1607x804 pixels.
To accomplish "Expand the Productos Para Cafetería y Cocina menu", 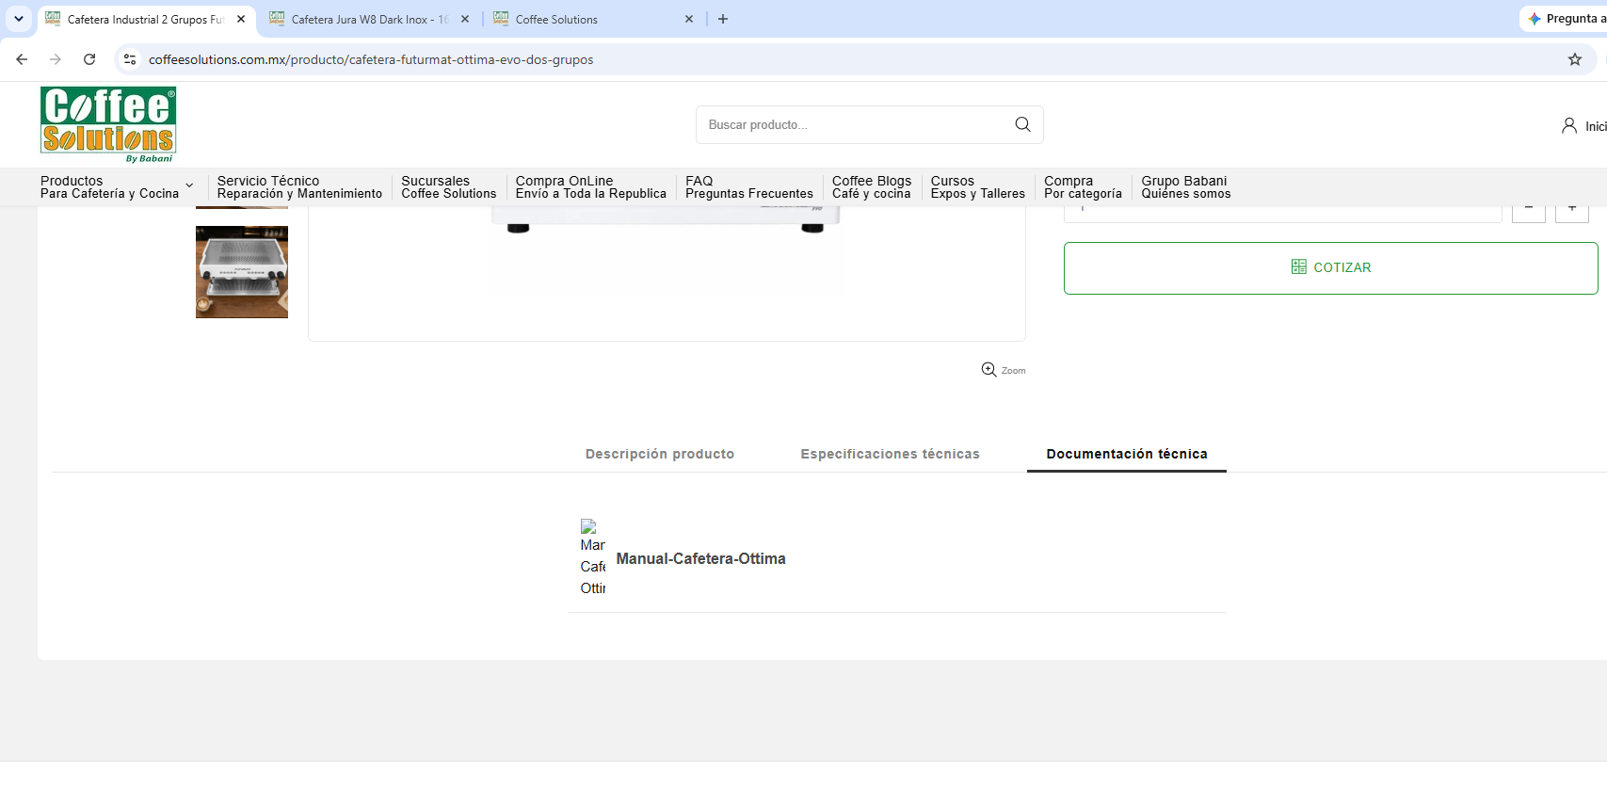I will click(117, 186).
